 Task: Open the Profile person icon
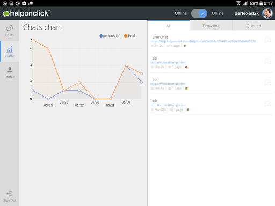point(10,70)
